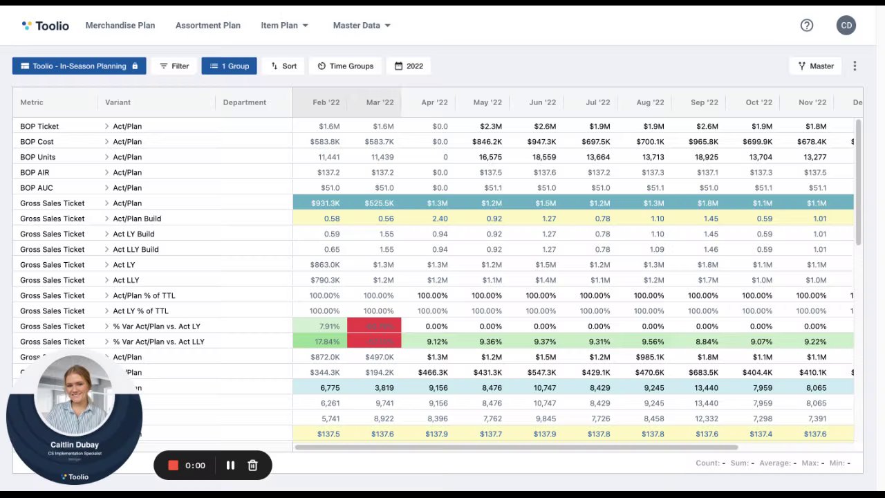Expand the Act LLY Build variant row

tap(107, 250)
